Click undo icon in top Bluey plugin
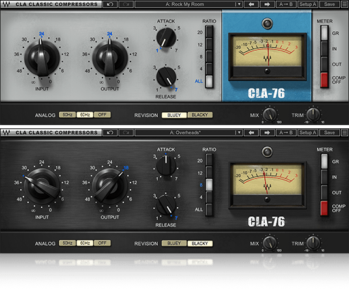 coord(110,4)
